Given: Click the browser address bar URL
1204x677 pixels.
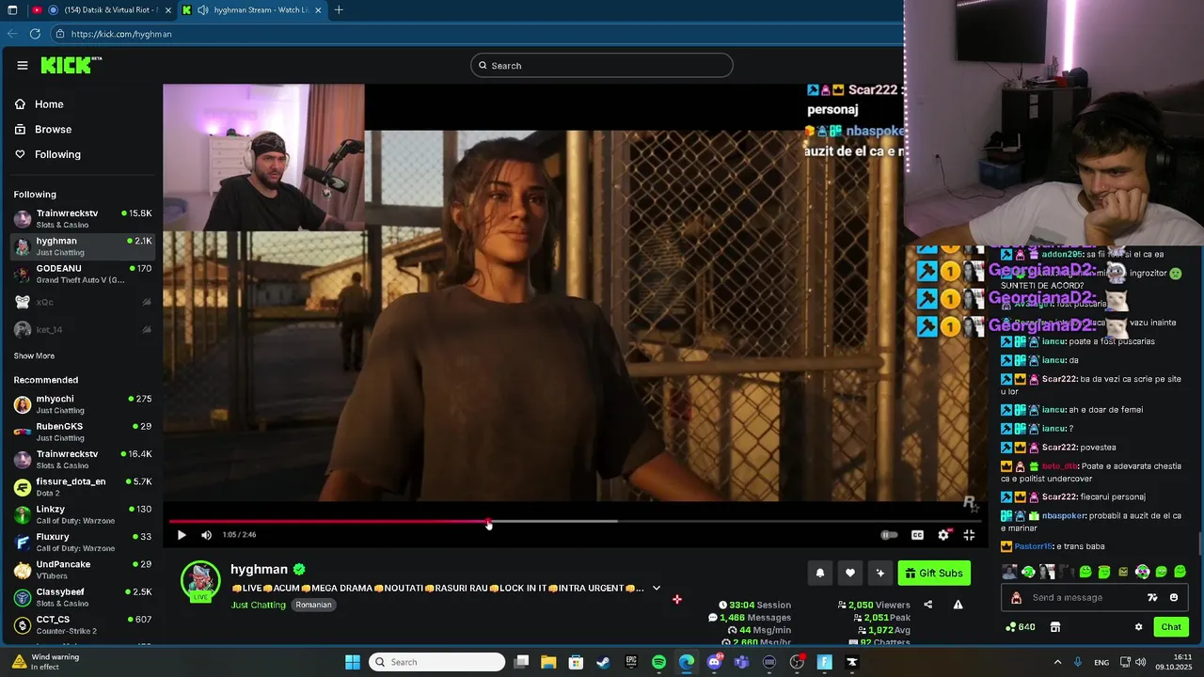Looking at the screenshot, I should pyautogui.click(x=121, y=34).
